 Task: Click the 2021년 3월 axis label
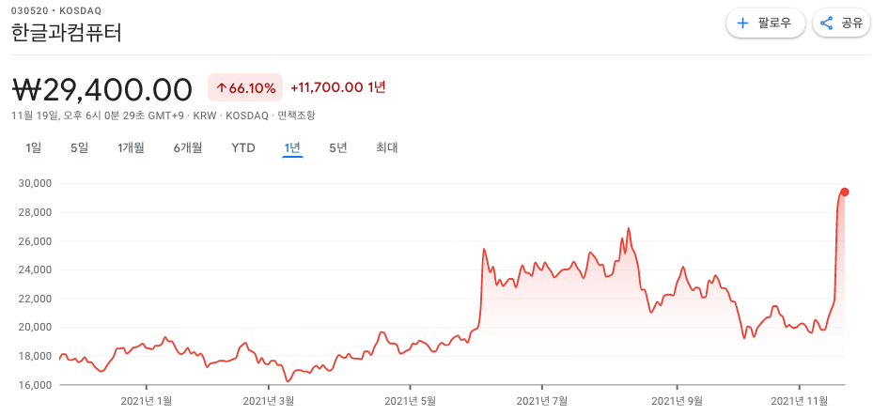coord(269,400)
